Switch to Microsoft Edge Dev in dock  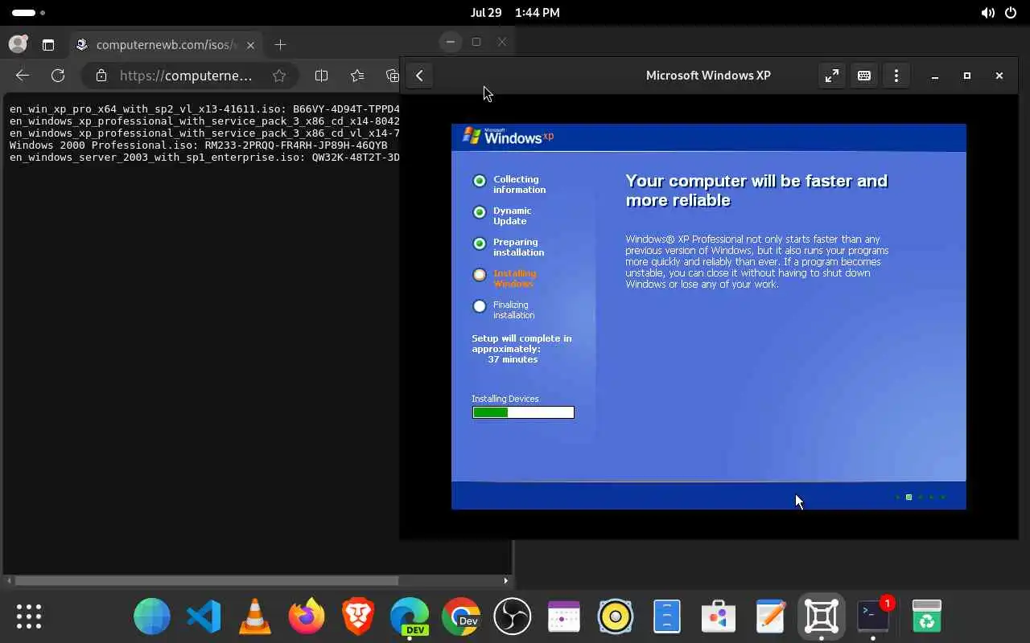(410, 616)
